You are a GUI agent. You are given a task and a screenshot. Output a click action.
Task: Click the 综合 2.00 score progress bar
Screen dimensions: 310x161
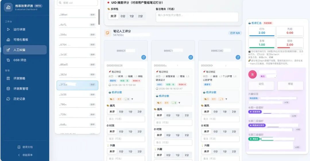coord(290,48)
